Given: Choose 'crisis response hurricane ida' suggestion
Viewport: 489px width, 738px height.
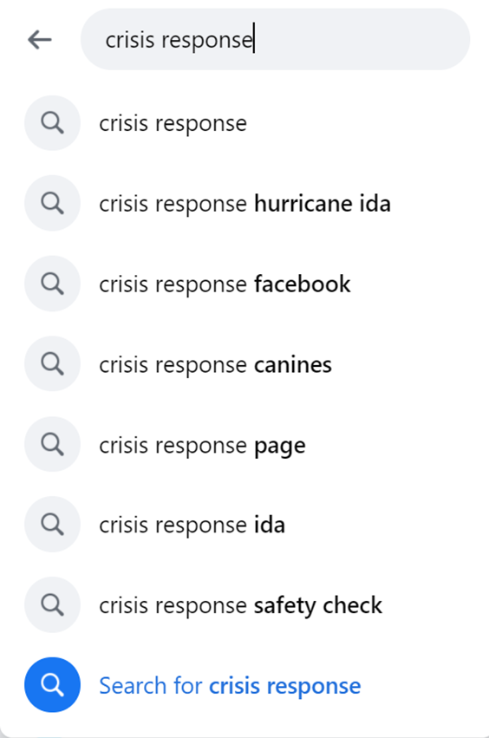Looking at the screenshot, I should (244, 204).
